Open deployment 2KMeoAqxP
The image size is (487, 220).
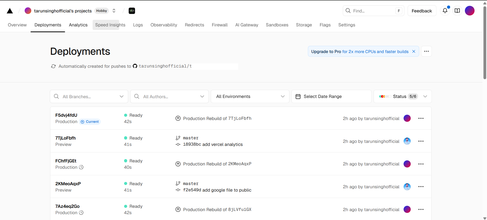click(68, 184)
